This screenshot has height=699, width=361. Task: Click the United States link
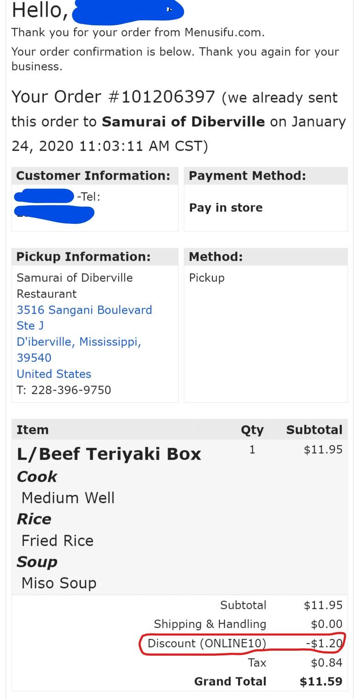pos(54,374)
